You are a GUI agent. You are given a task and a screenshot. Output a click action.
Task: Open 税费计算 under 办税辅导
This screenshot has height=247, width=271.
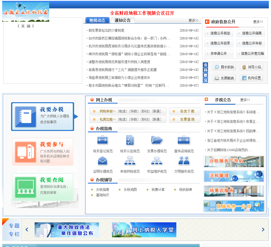(158, 190)
